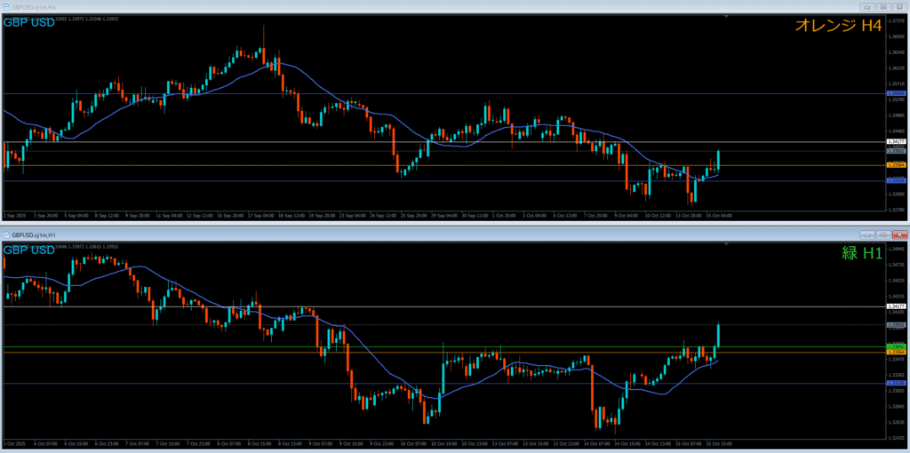
Task: Click the GBPUSD.oj1m,H1 window title
Action: [32, 234]
